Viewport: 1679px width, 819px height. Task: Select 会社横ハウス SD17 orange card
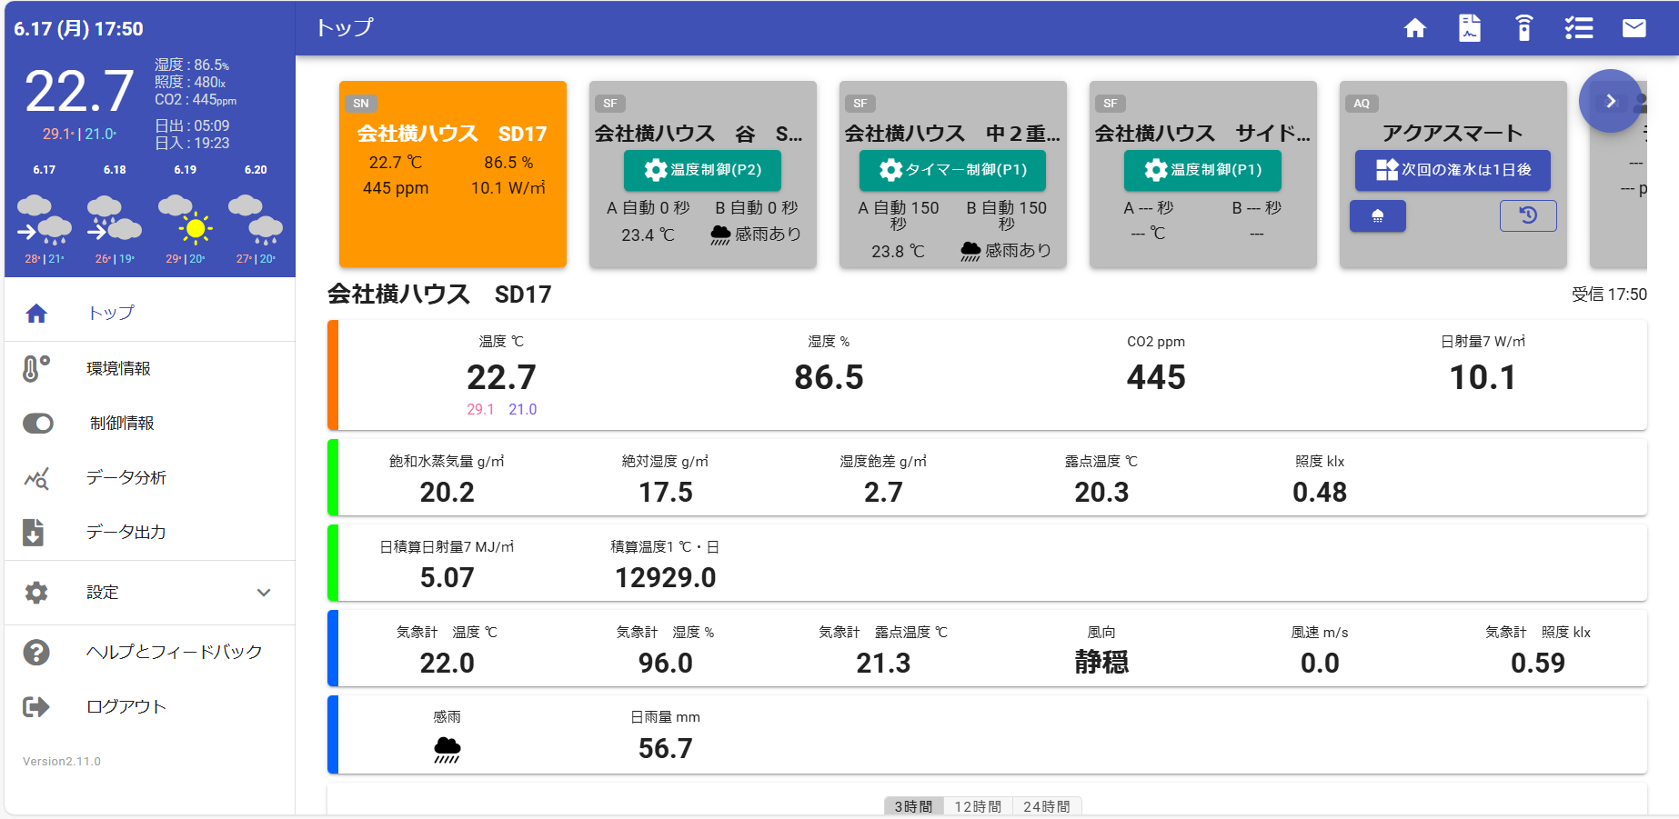(x=453, y=174)
